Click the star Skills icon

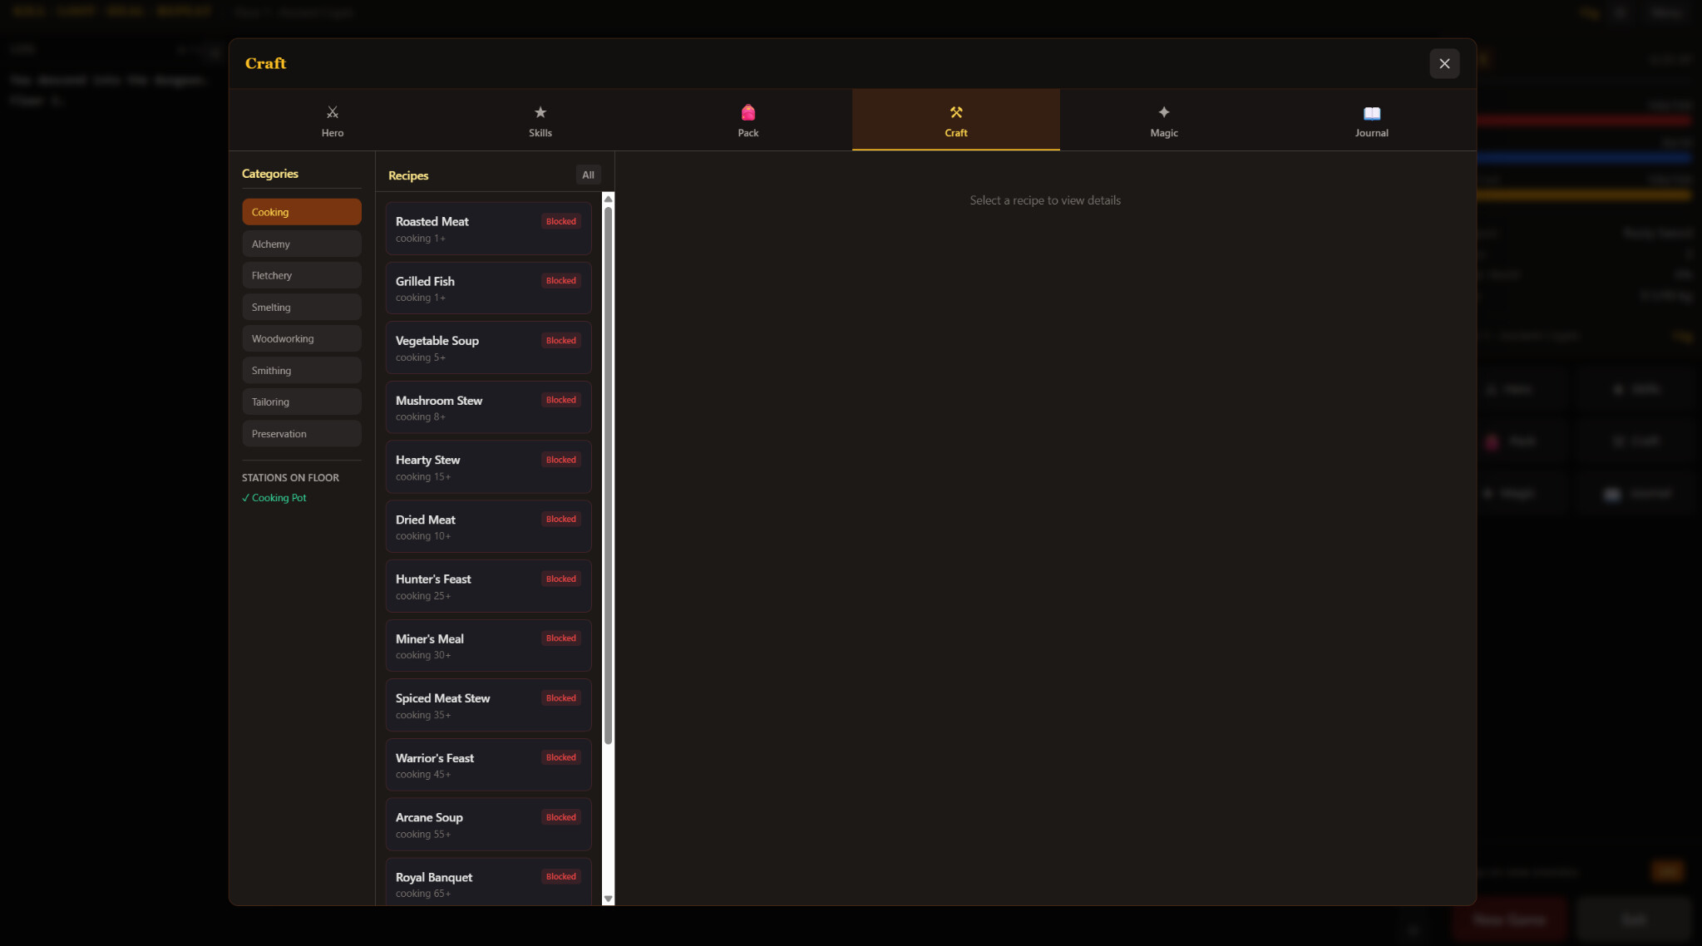pos(540,112)
